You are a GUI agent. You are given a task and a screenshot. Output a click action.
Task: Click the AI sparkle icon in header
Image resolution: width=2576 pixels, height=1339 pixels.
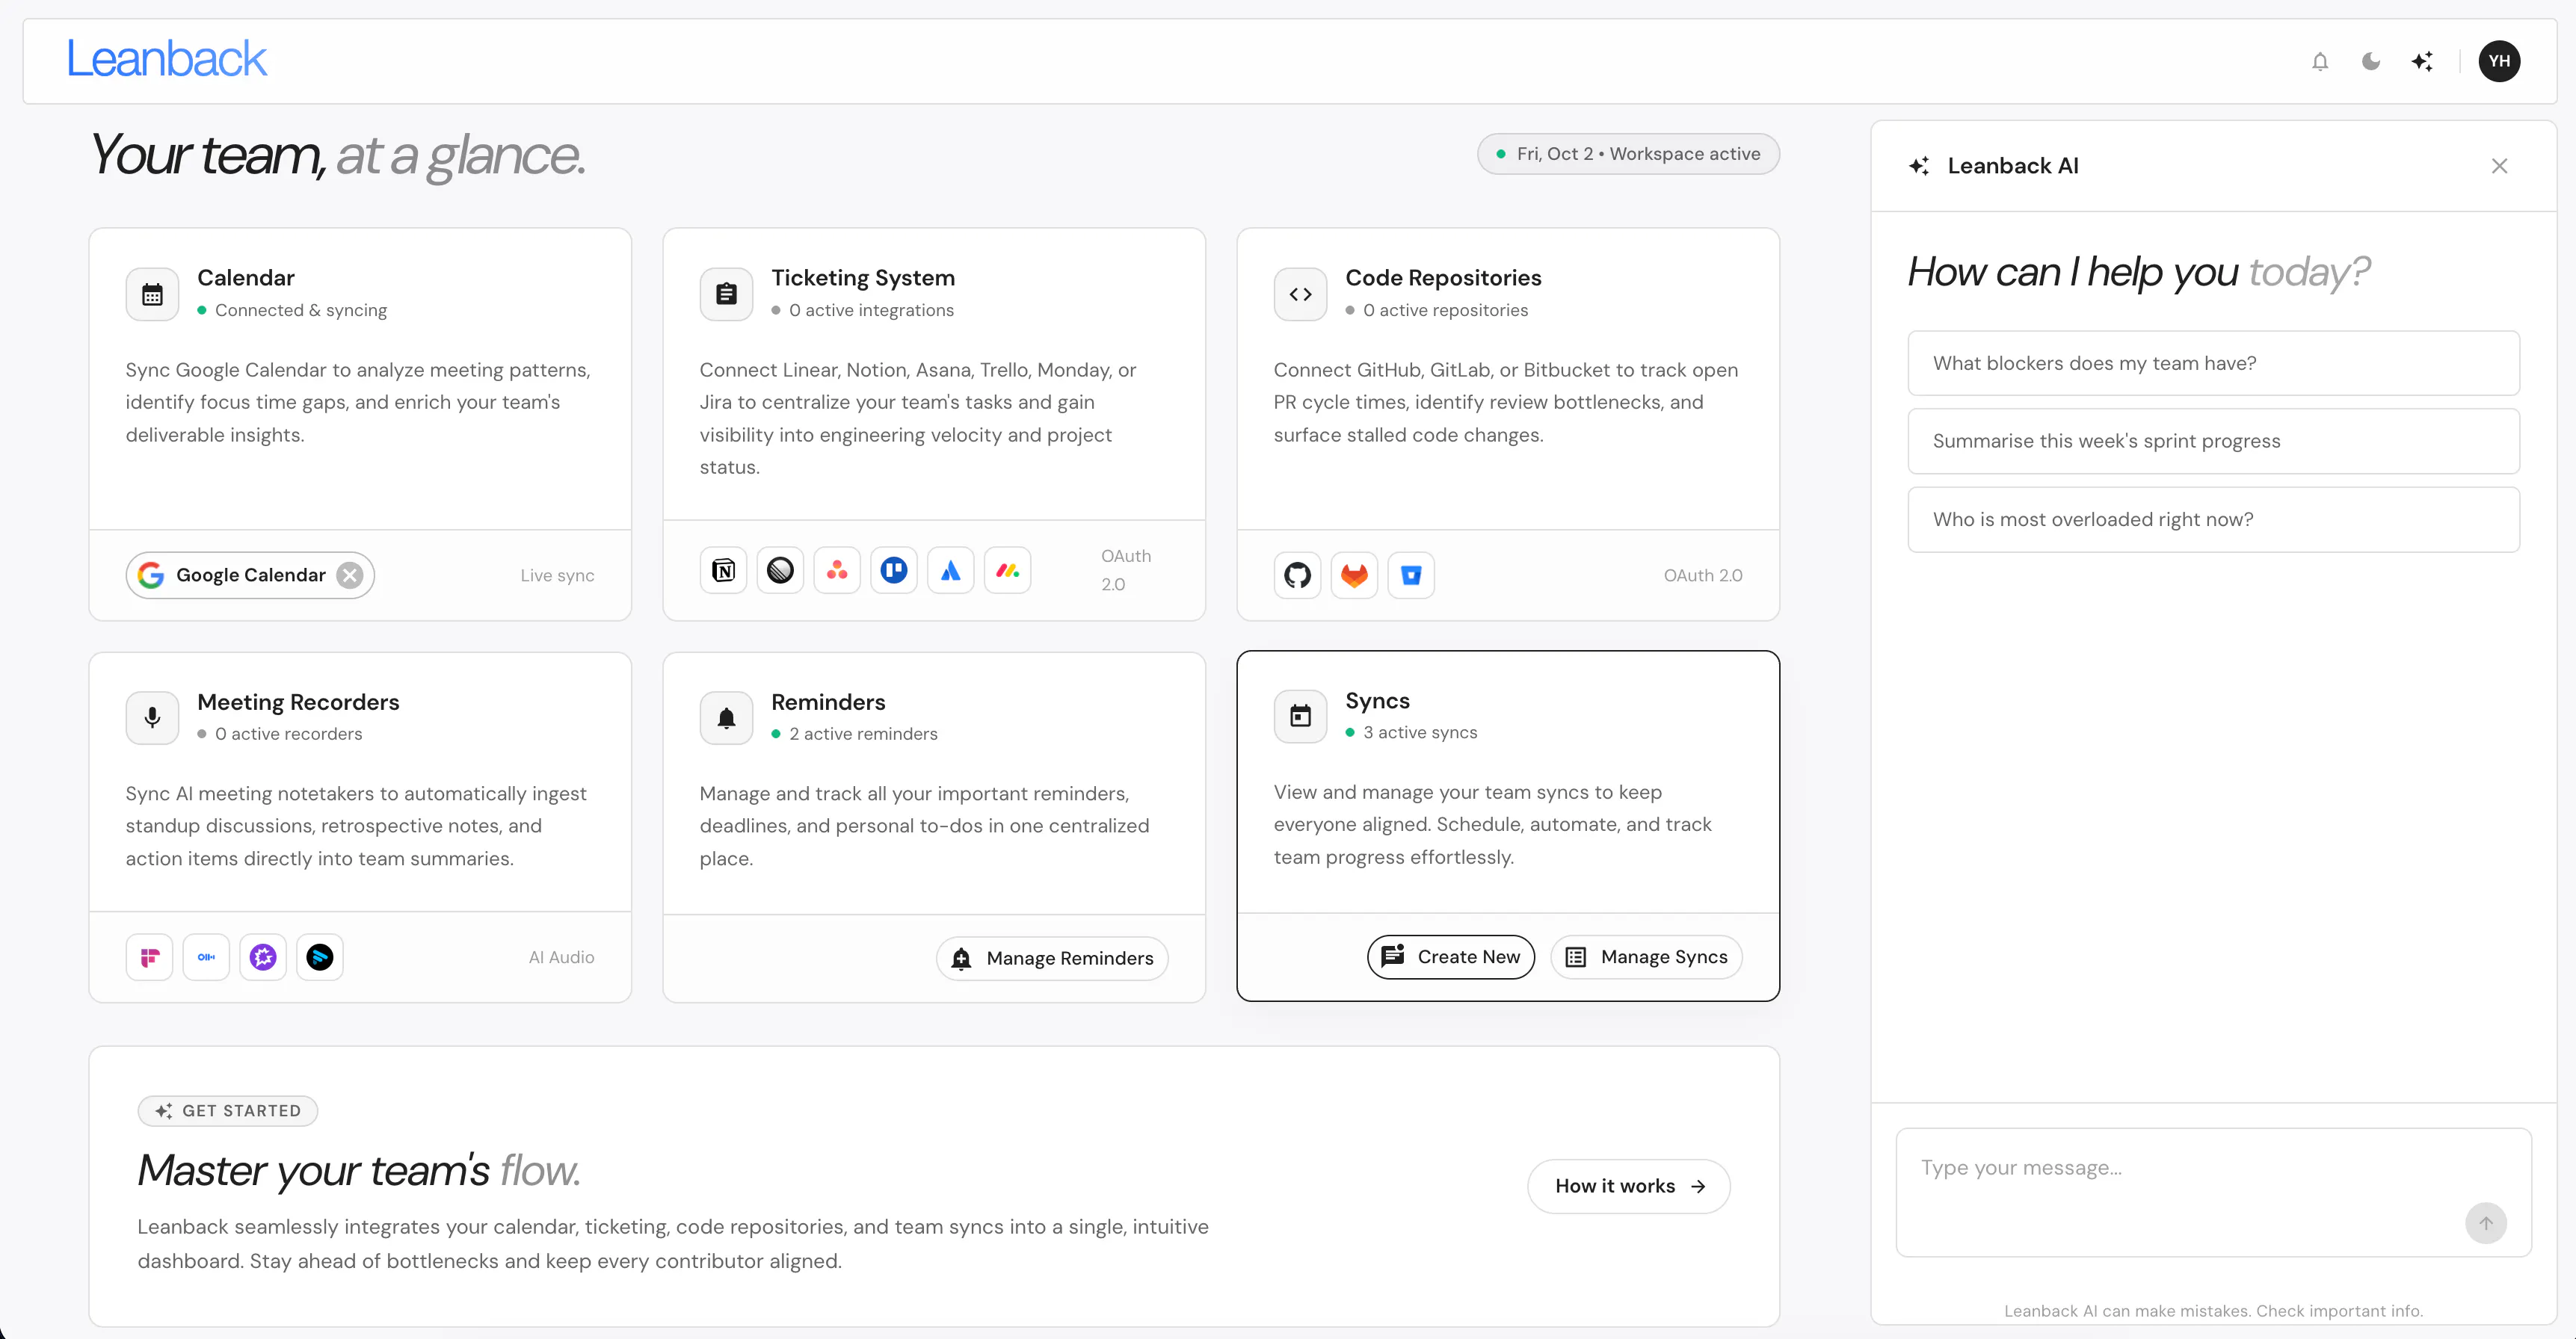tap(2422, 61)
